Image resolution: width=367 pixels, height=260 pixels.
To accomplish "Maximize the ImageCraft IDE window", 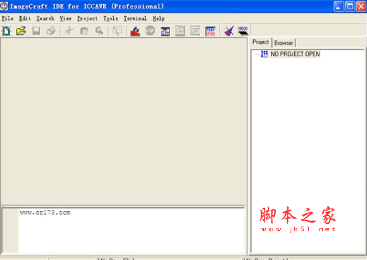I will coord(350,6).
